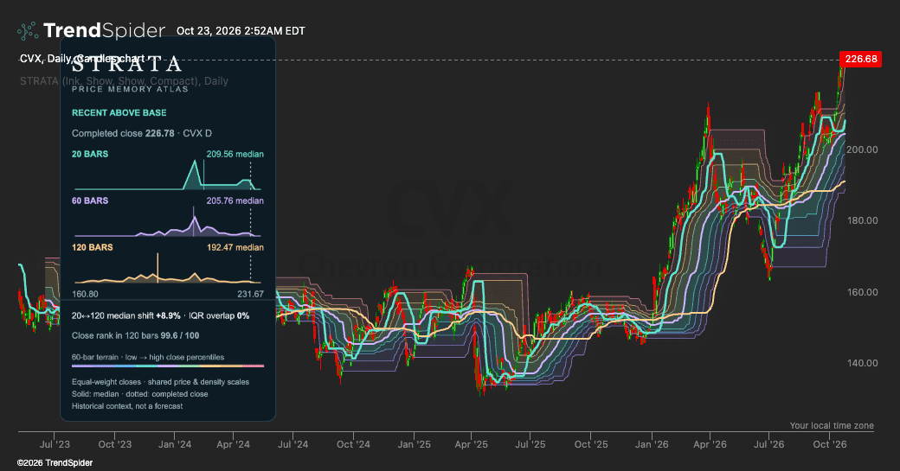Click the PRICE MEMORY ATLAS subtitle

pyautogui.click(x=130, y=89)
